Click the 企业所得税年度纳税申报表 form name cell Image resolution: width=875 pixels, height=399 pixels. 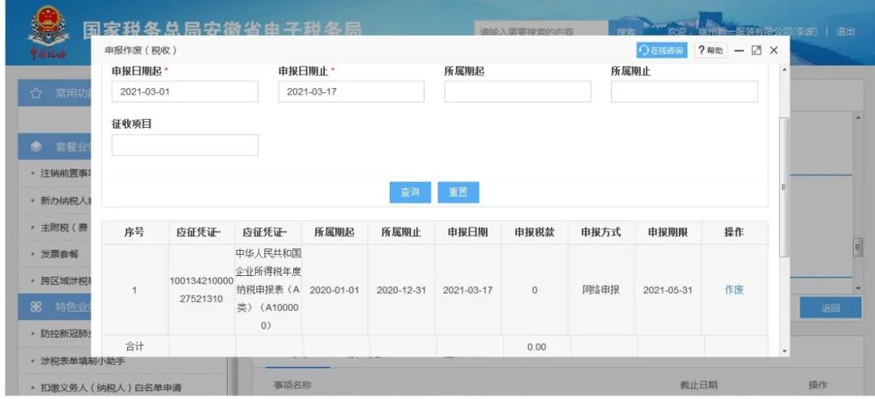(268, 290)
